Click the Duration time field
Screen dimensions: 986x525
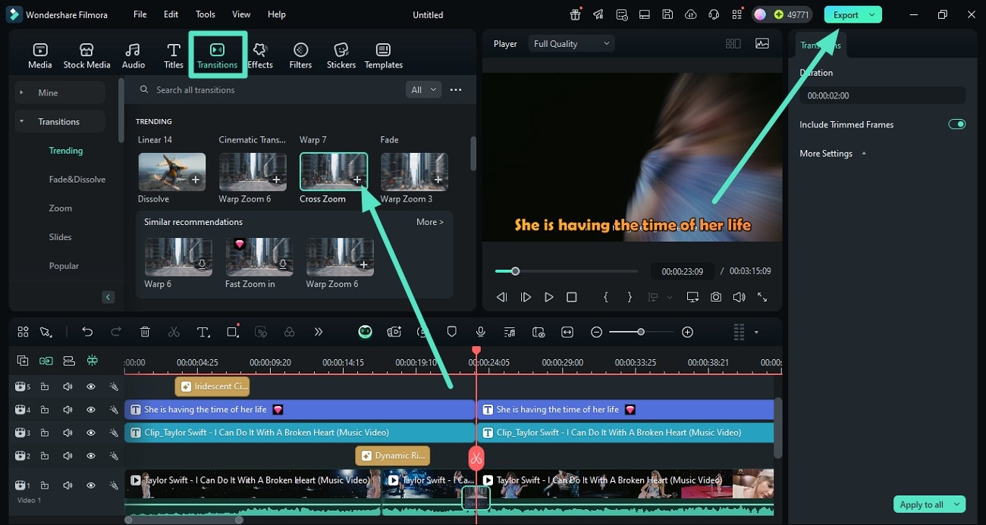[882, 95]
